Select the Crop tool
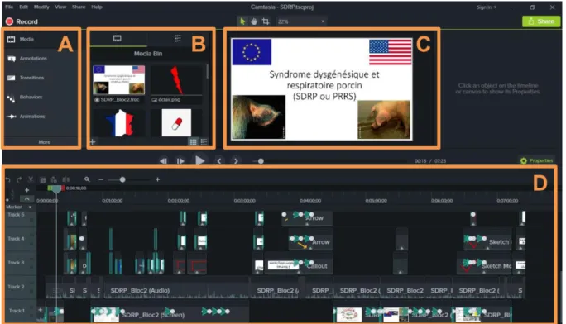Screen dimensions: 566x324 [266, 21]
